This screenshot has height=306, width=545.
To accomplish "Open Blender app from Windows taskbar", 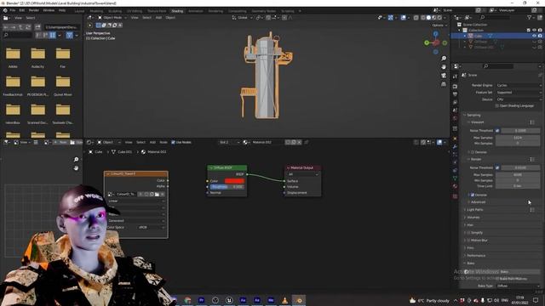I will 299,300.
